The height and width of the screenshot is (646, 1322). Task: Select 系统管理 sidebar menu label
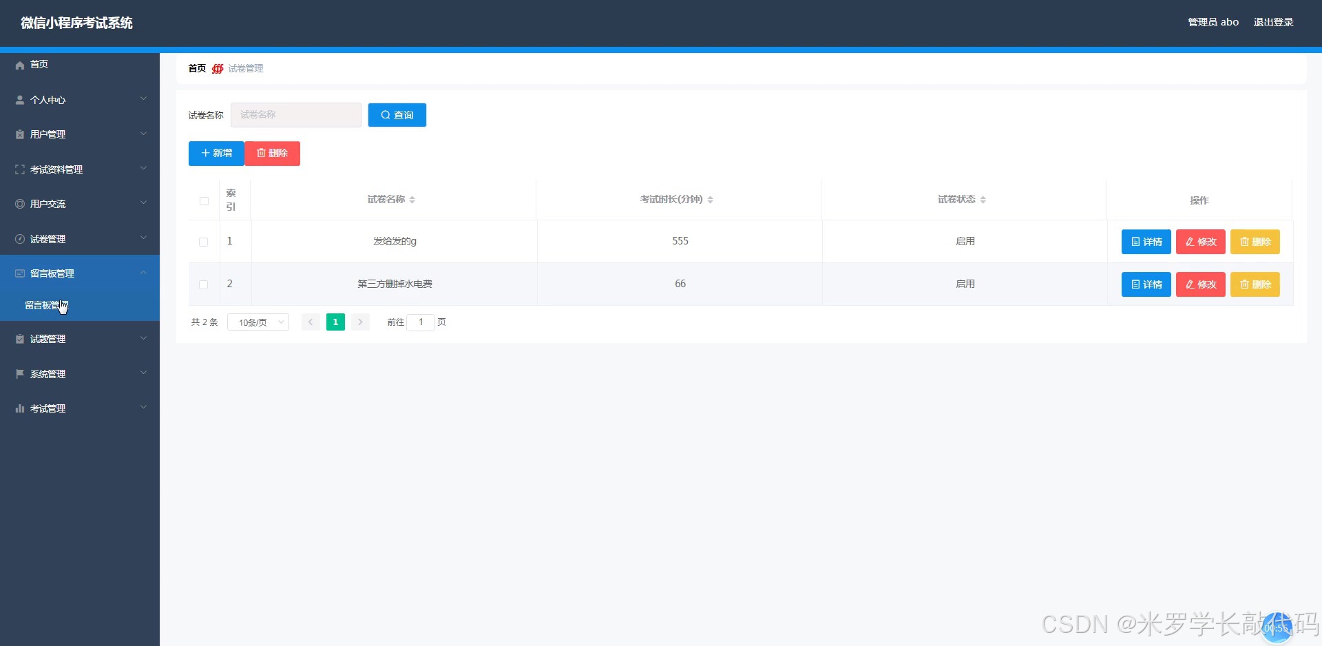point(48,374)
